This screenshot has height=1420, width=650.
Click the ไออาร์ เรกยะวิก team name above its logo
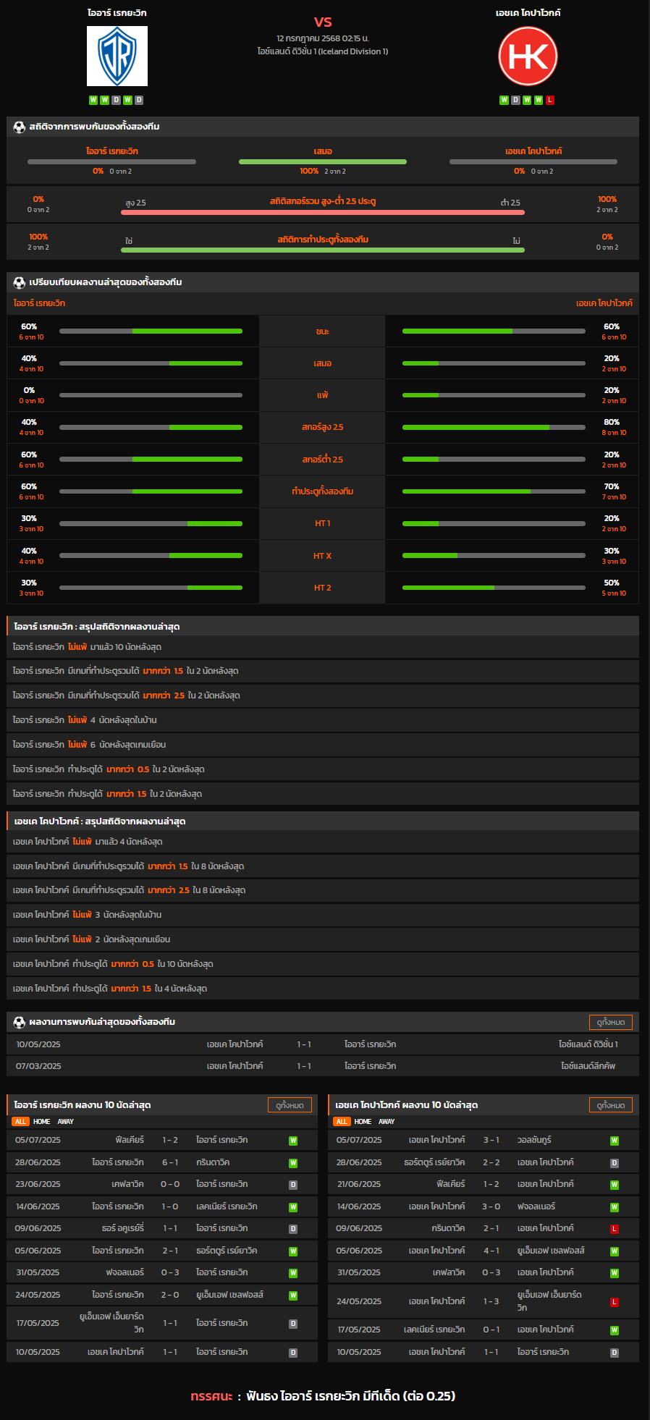(x=117, y=13)
